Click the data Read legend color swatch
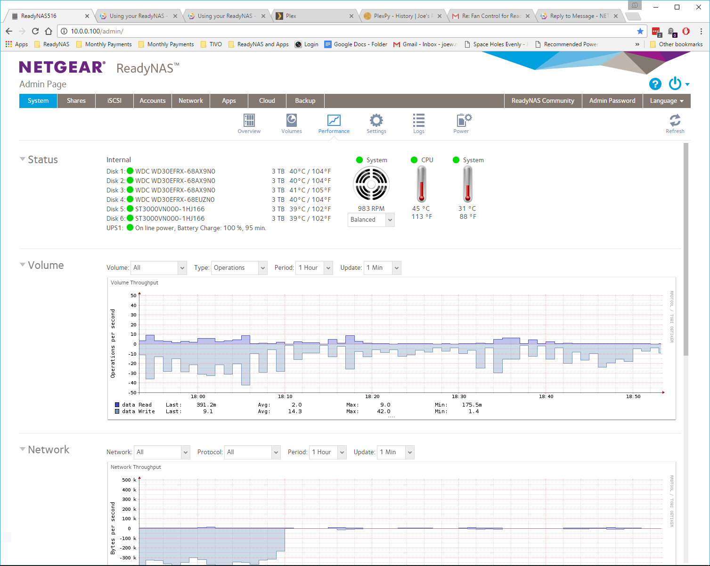The width and height of the screenshot is (710, 566). point(117,405)
